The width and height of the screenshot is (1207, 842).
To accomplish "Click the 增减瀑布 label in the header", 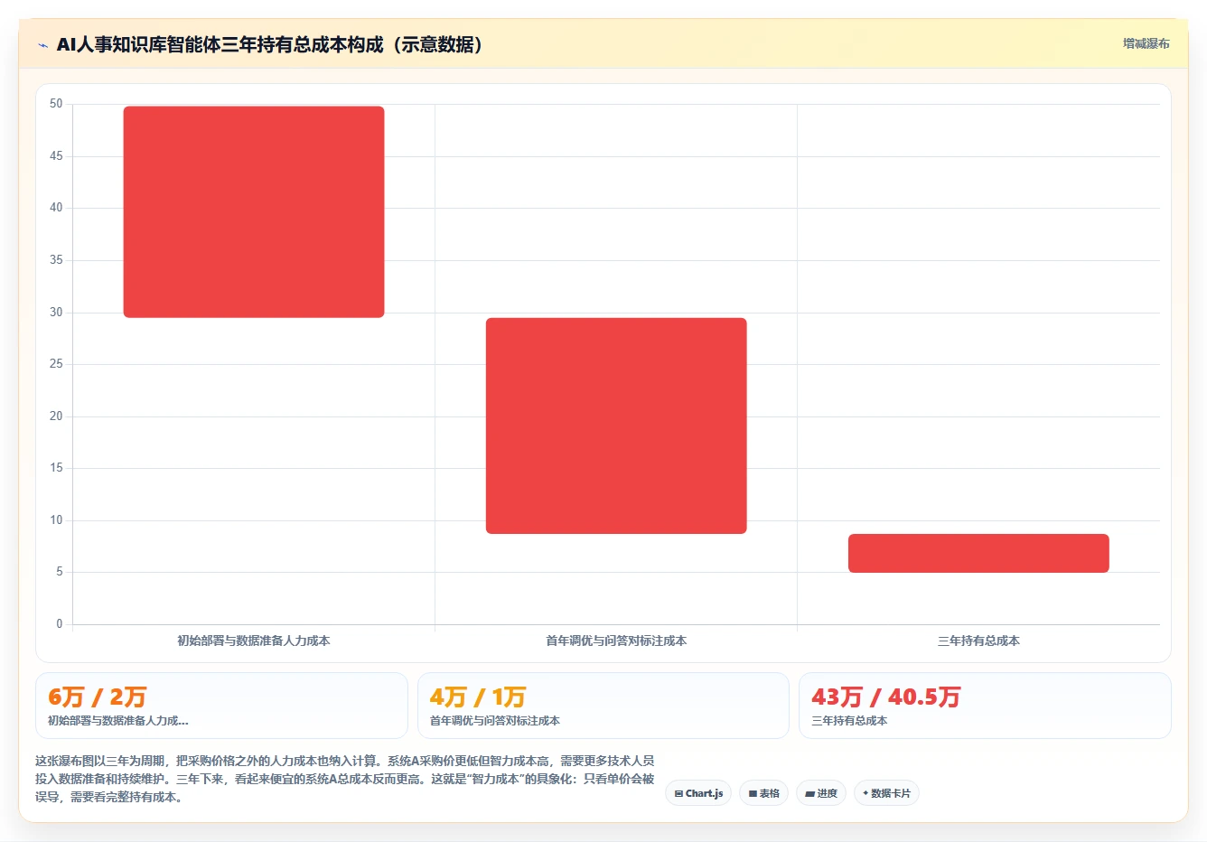I will point(1146,43).
